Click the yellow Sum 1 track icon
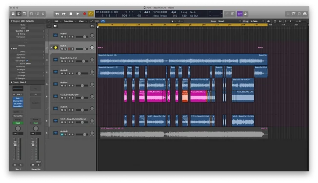 click(56, 47)
